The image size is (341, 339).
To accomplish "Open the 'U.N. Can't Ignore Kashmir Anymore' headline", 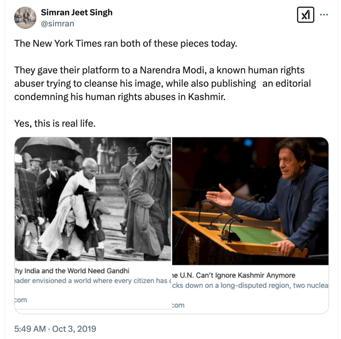I will (233, 275).
